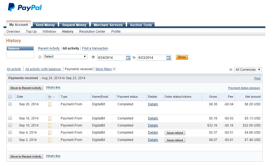Click the Payments received filter text
The image size is (279, 166).
79,69
